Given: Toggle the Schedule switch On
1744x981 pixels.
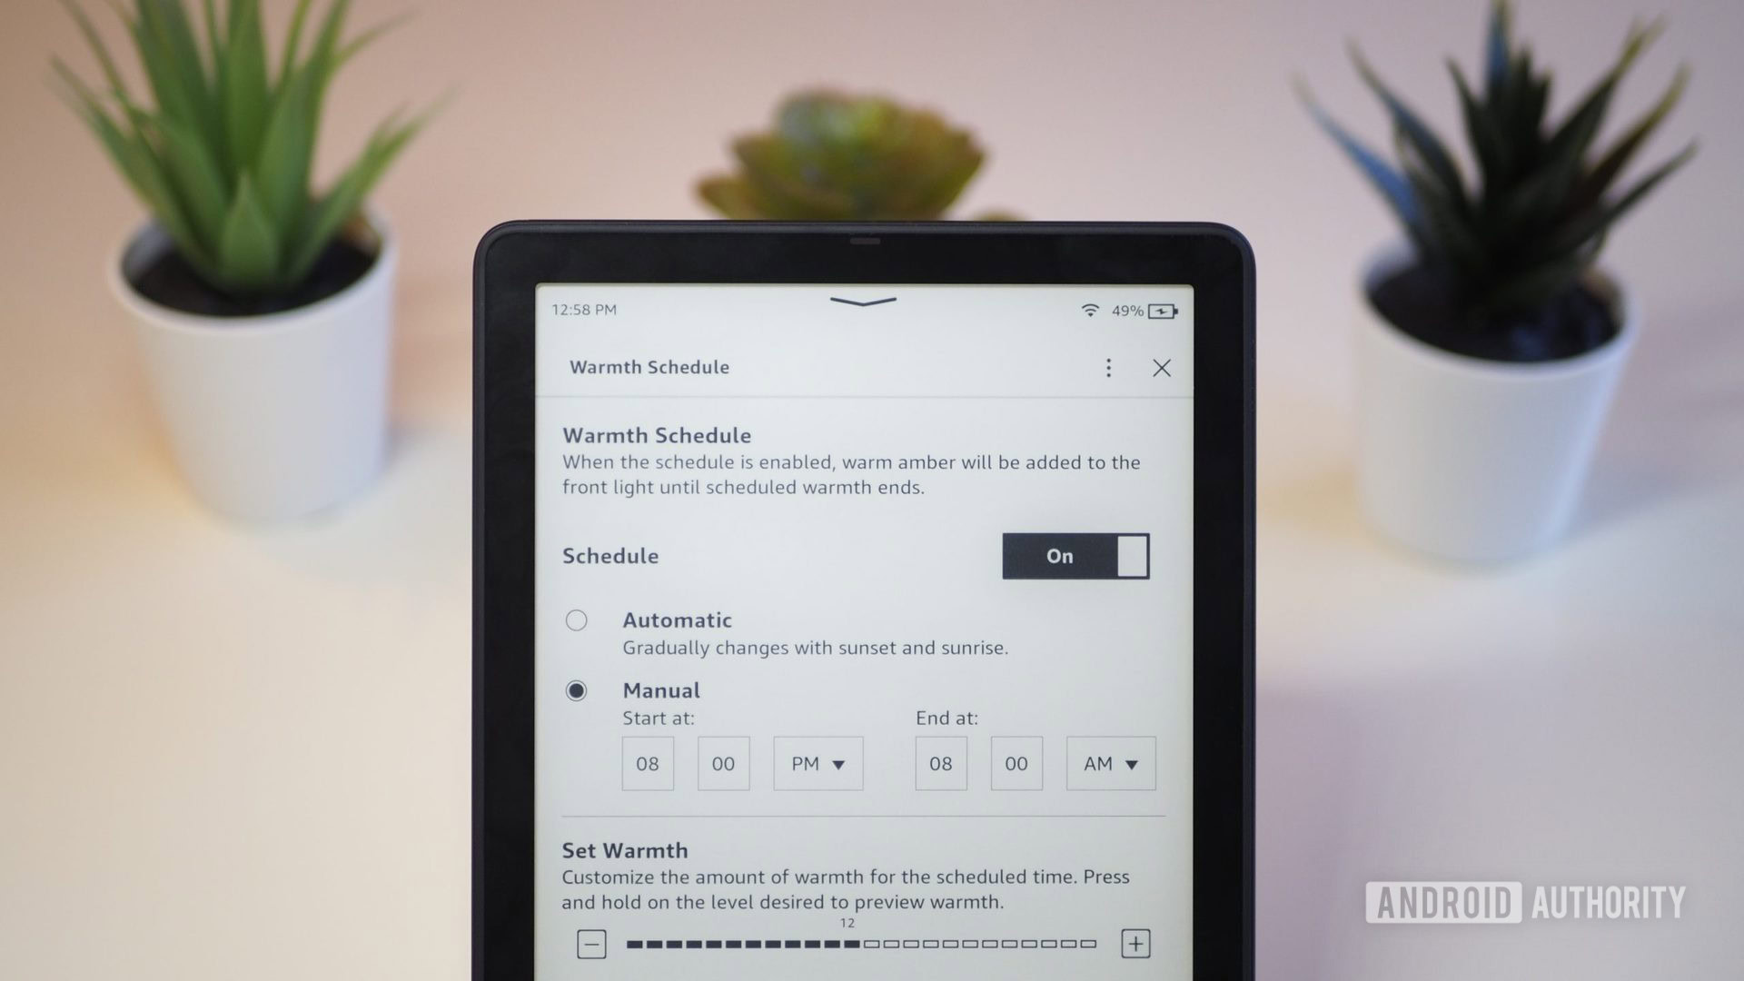Looking at the screenshot, I should click(1075, 555).
